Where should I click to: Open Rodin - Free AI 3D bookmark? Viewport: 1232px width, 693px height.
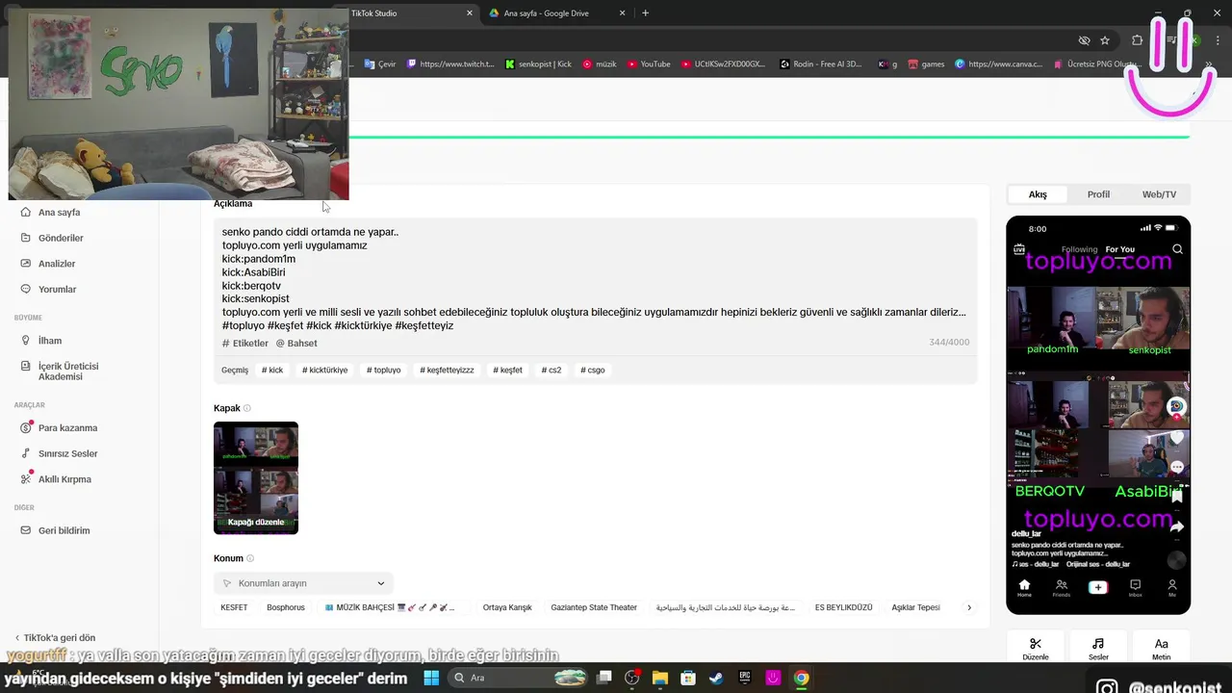(821, 64)
